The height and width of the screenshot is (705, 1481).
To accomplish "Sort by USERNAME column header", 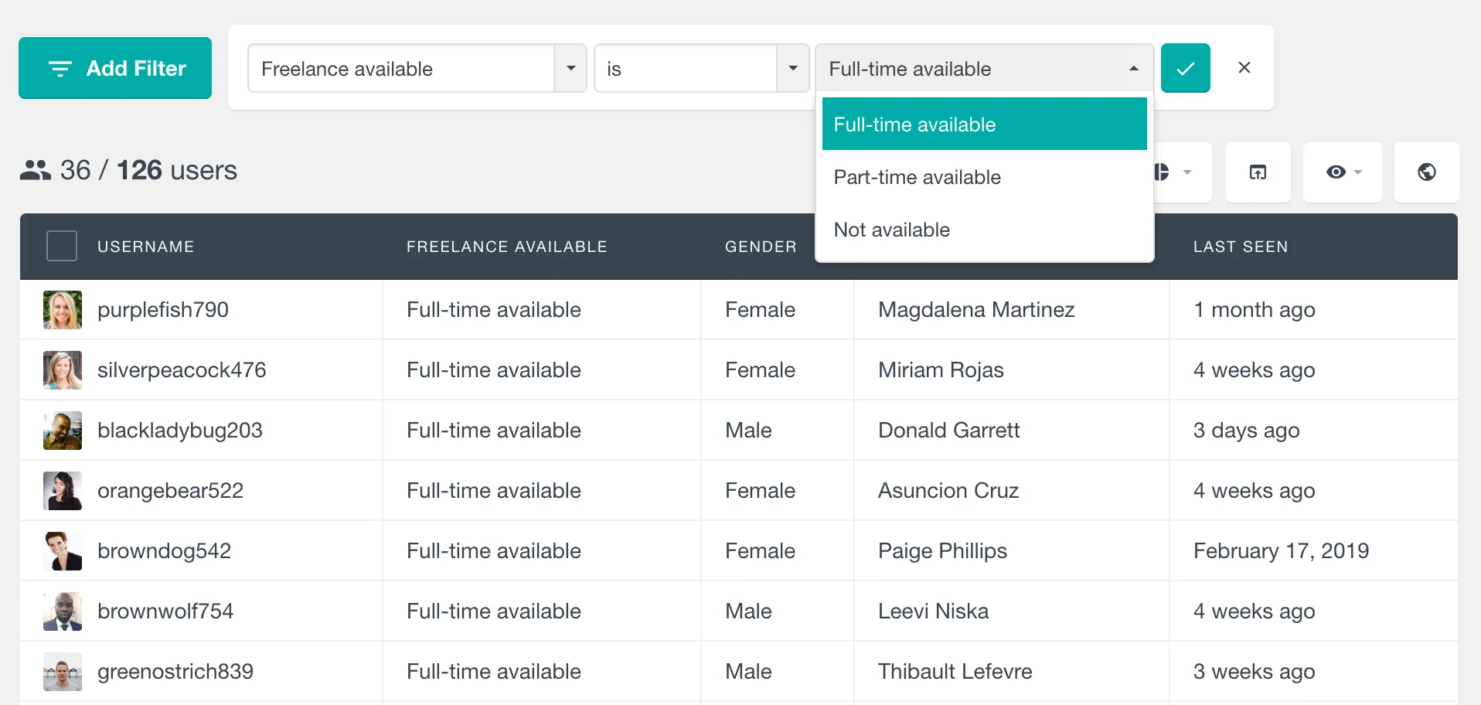I will tap(145, 247).
